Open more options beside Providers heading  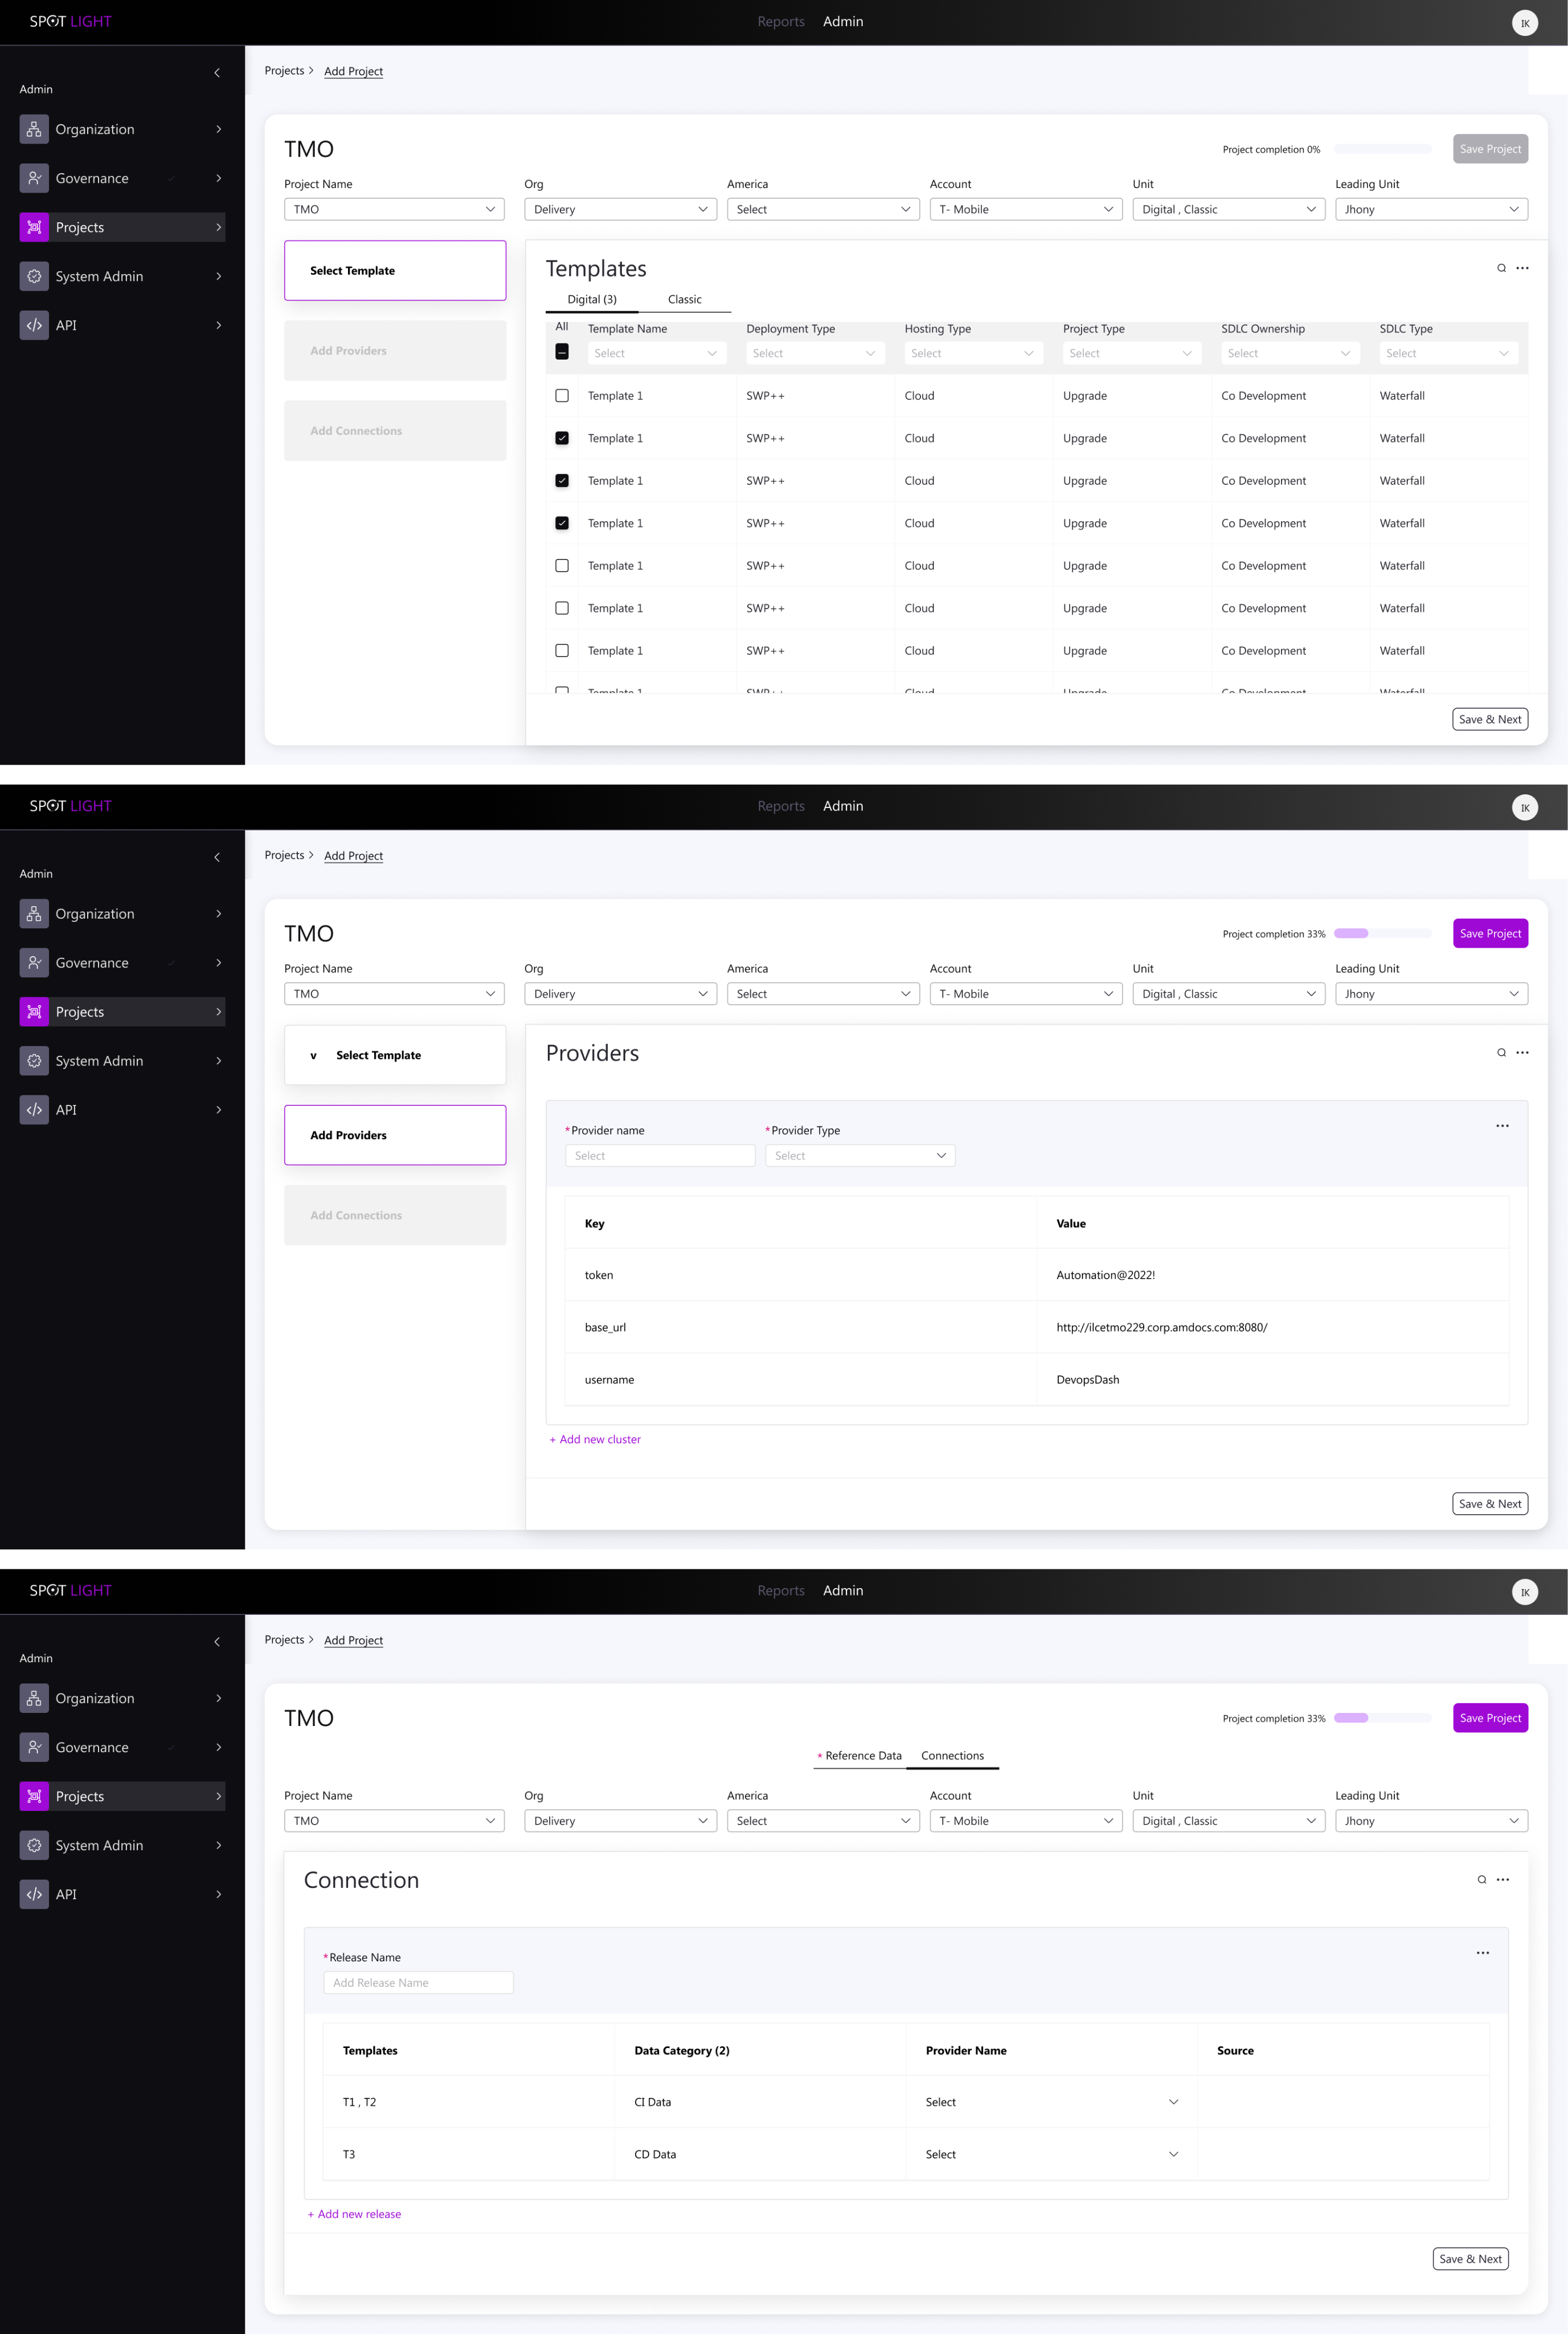(x=1522, y=1052)
